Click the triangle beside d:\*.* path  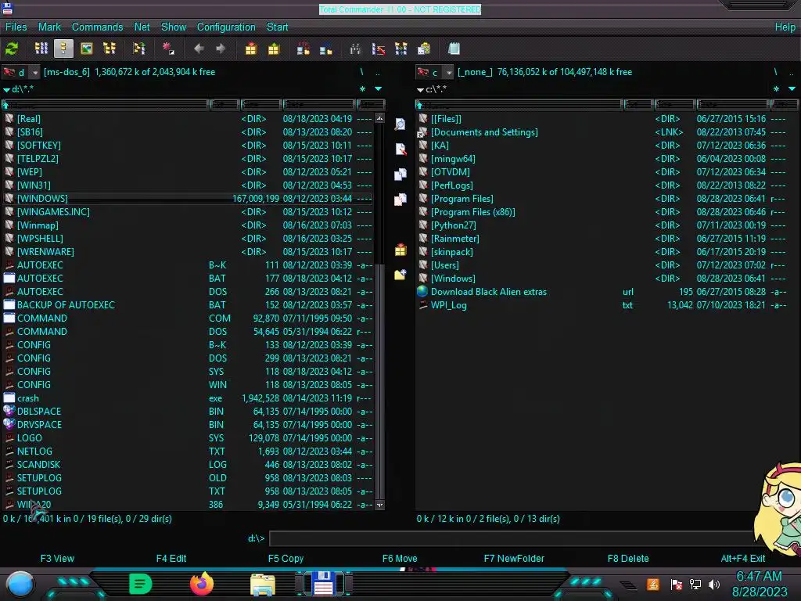[x=6, y=89]
